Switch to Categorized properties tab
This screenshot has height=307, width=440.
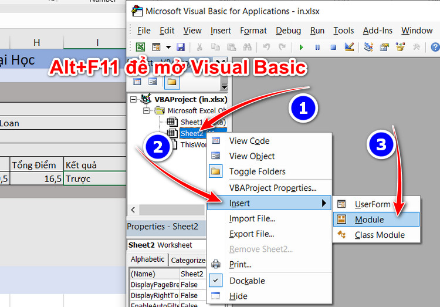point(188,261)
